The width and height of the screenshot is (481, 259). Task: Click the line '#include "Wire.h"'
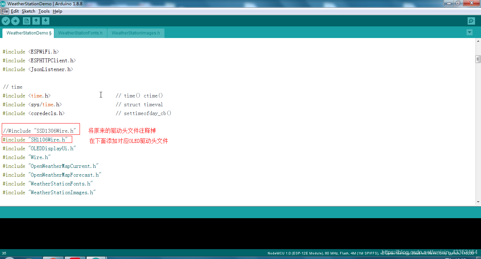[26, 157]
